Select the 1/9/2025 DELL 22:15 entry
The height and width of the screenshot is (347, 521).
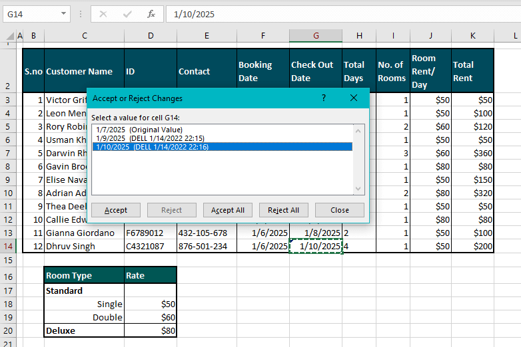coord(223,138)
